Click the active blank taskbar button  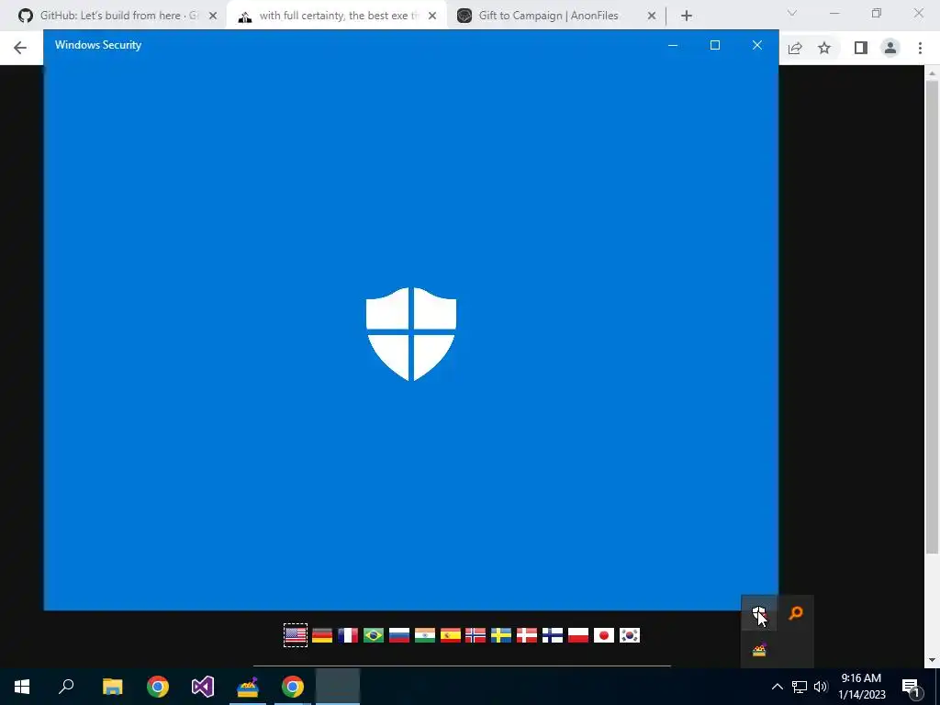[338, 687]
